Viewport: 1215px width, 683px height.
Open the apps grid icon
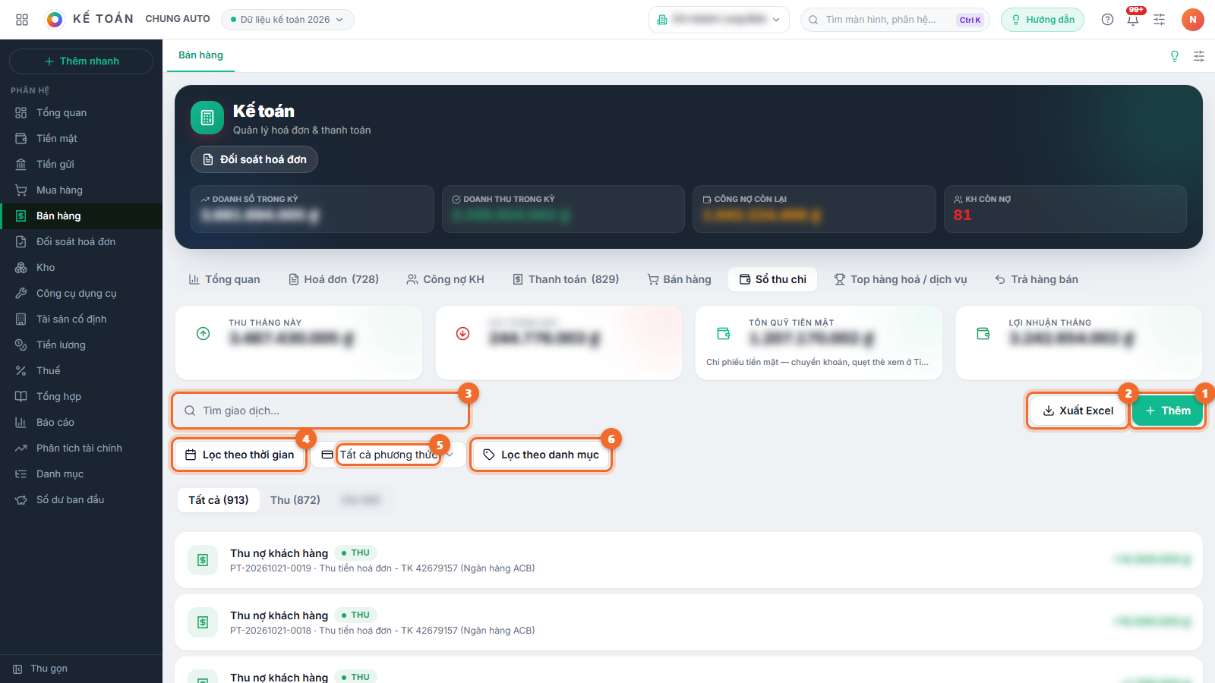tap(22, 20)
